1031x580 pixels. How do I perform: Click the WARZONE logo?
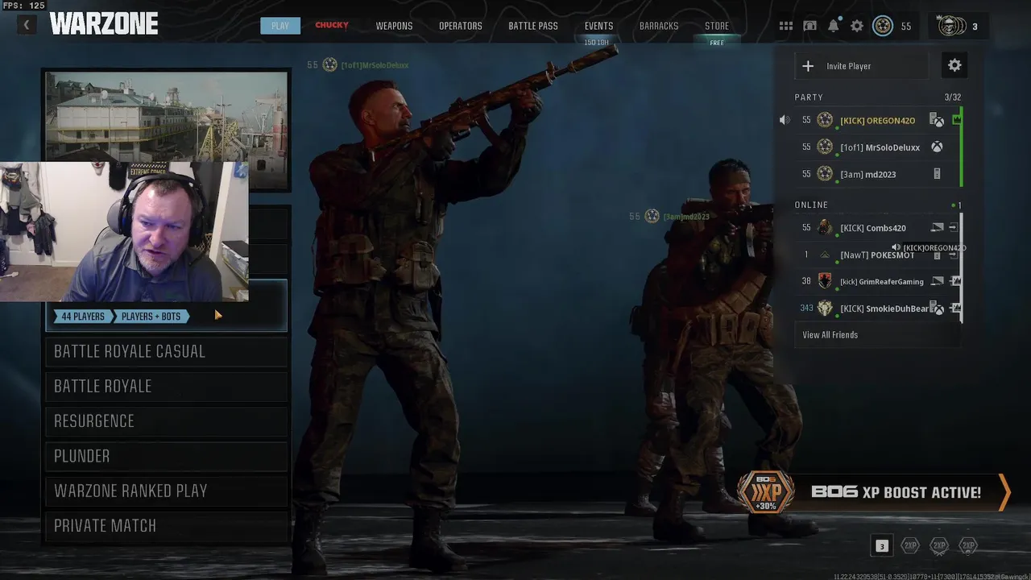(104, 24)
